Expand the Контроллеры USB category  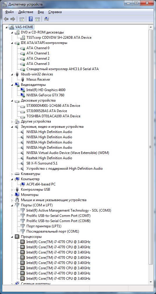12,189
